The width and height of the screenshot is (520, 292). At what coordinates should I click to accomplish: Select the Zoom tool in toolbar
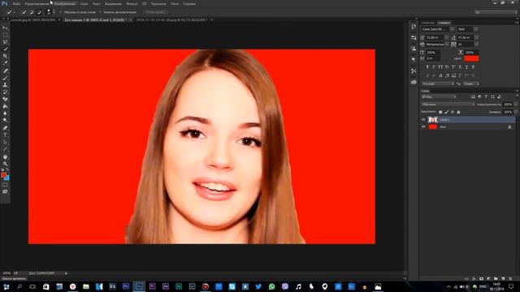[5, 164]
